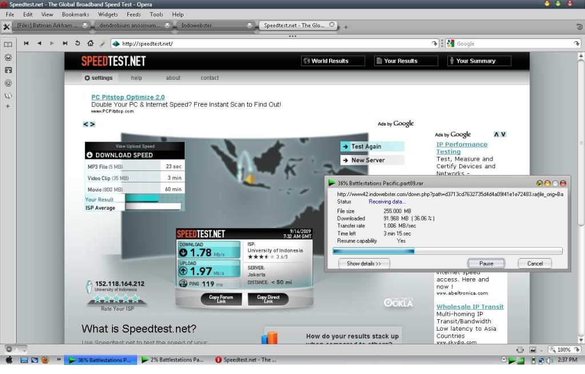This screenshot has width=585, height=374.
Task: Toggle image display icon in the status bar
Action: (533, 349)
